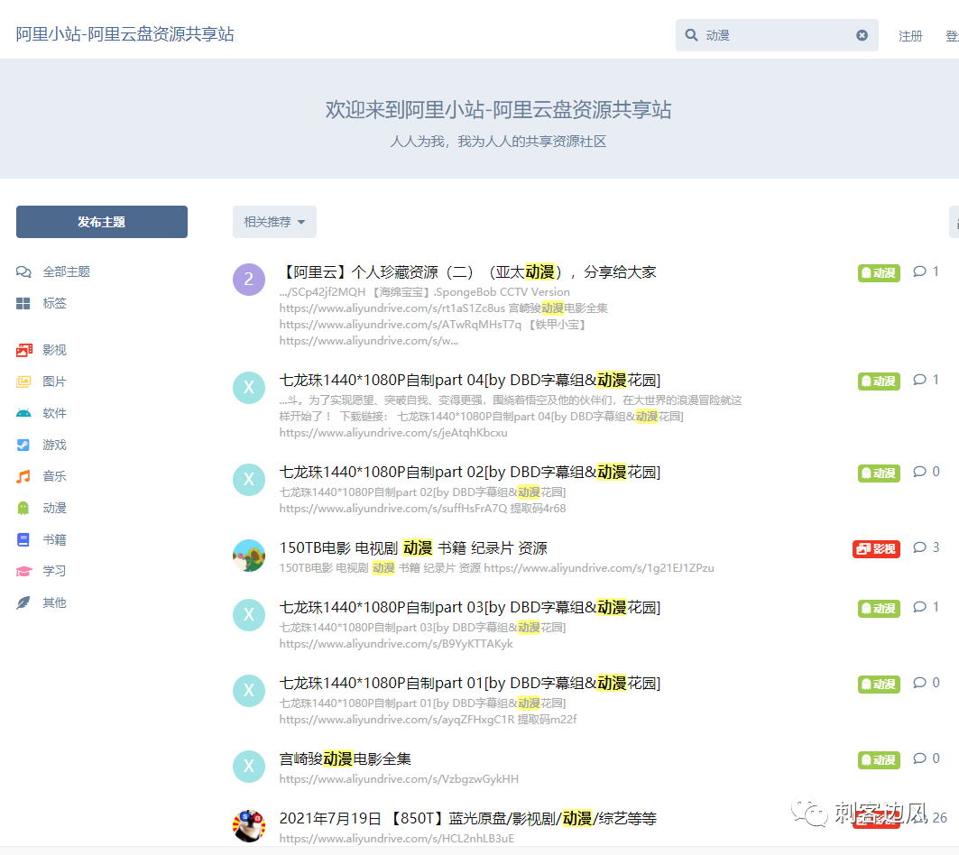Open post 150TB电影 电视剧 动漫 书籍
Screen dimensions: 959x855
413,548
